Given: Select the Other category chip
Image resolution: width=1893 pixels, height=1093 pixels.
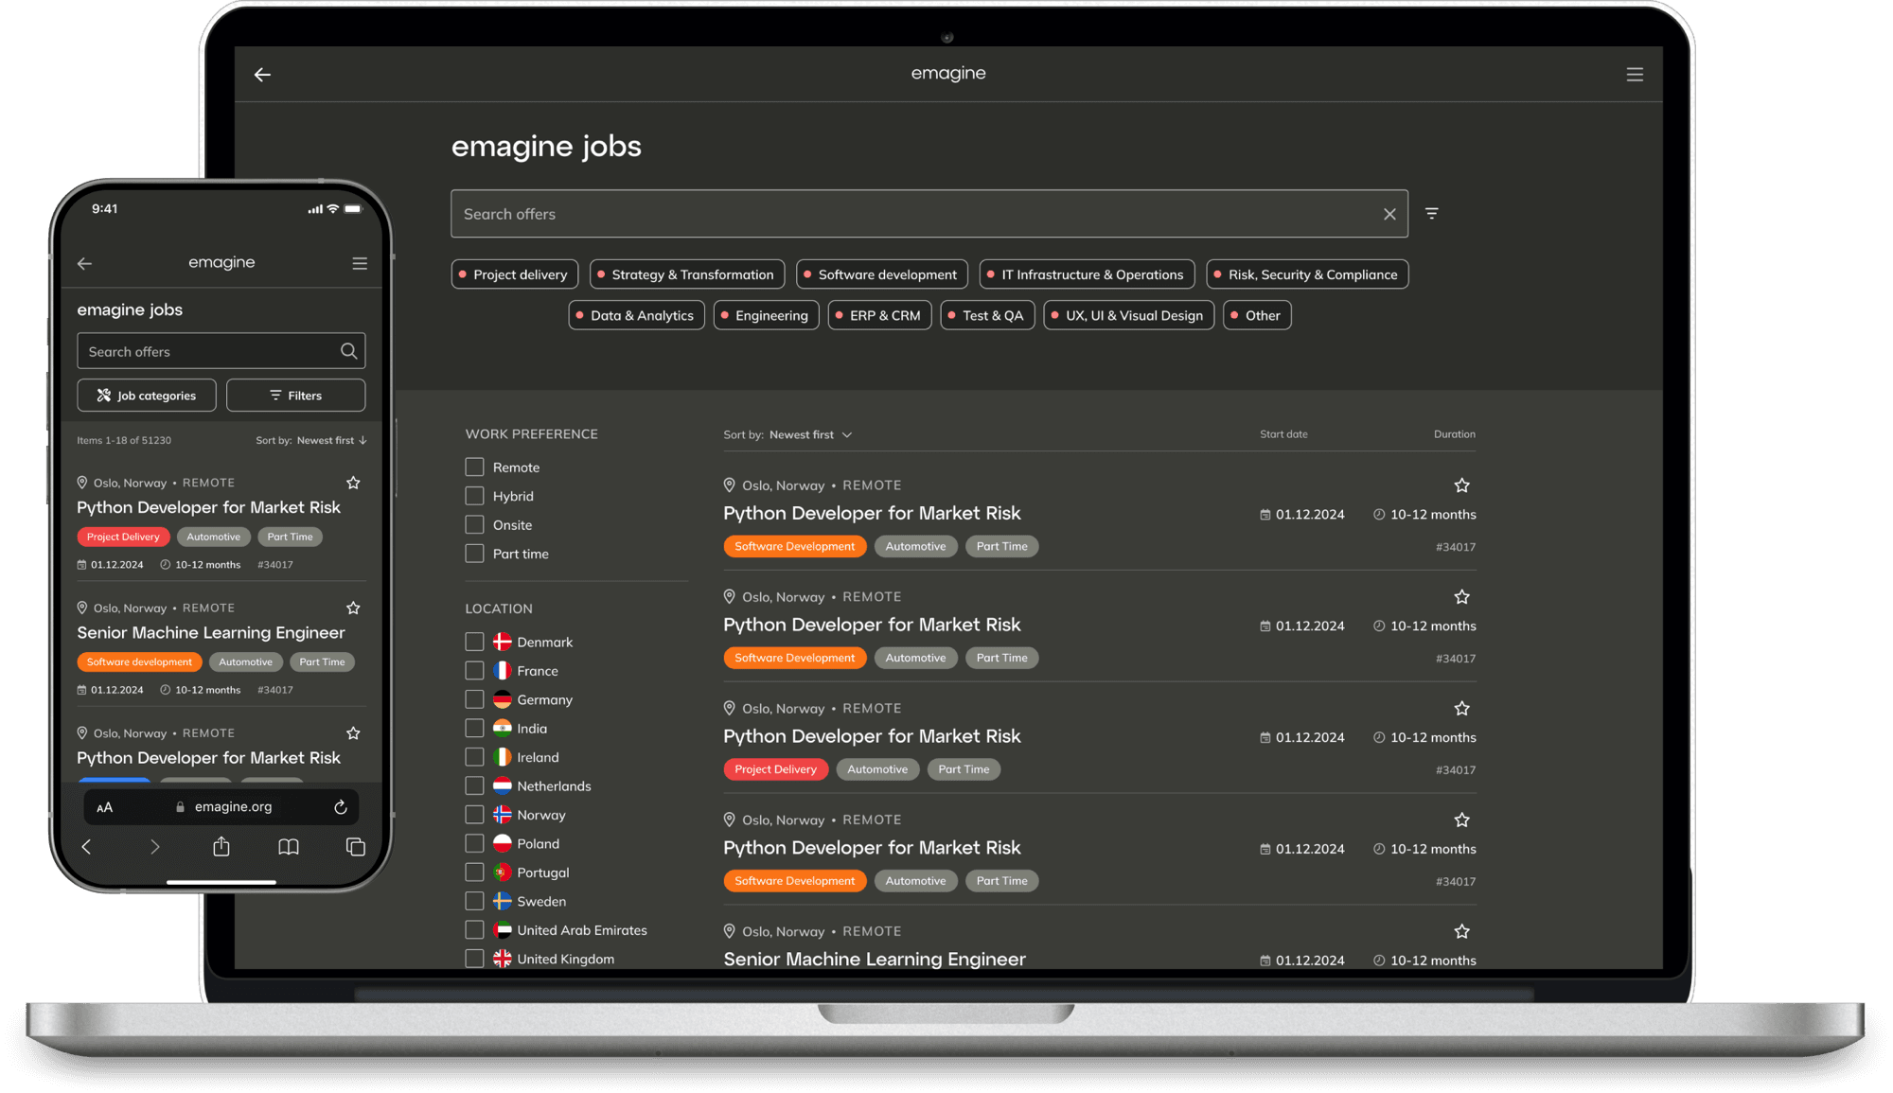Looking at the screenshot, I should coord(1257,315).
